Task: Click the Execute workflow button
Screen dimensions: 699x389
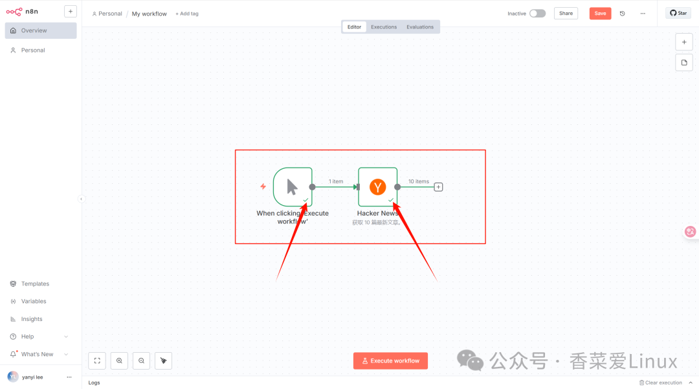Action: tap(390, 361)
